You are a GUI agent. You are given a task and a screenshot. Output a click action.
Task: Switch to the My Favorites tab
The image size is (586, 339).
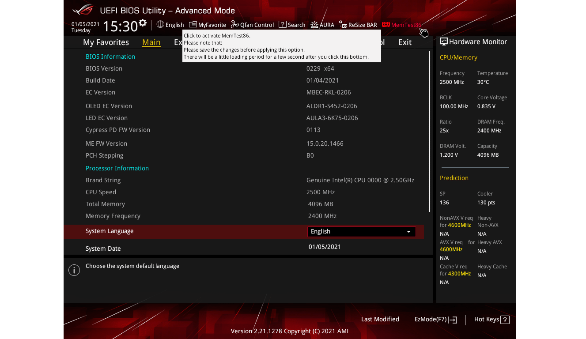tap(106, 42)
